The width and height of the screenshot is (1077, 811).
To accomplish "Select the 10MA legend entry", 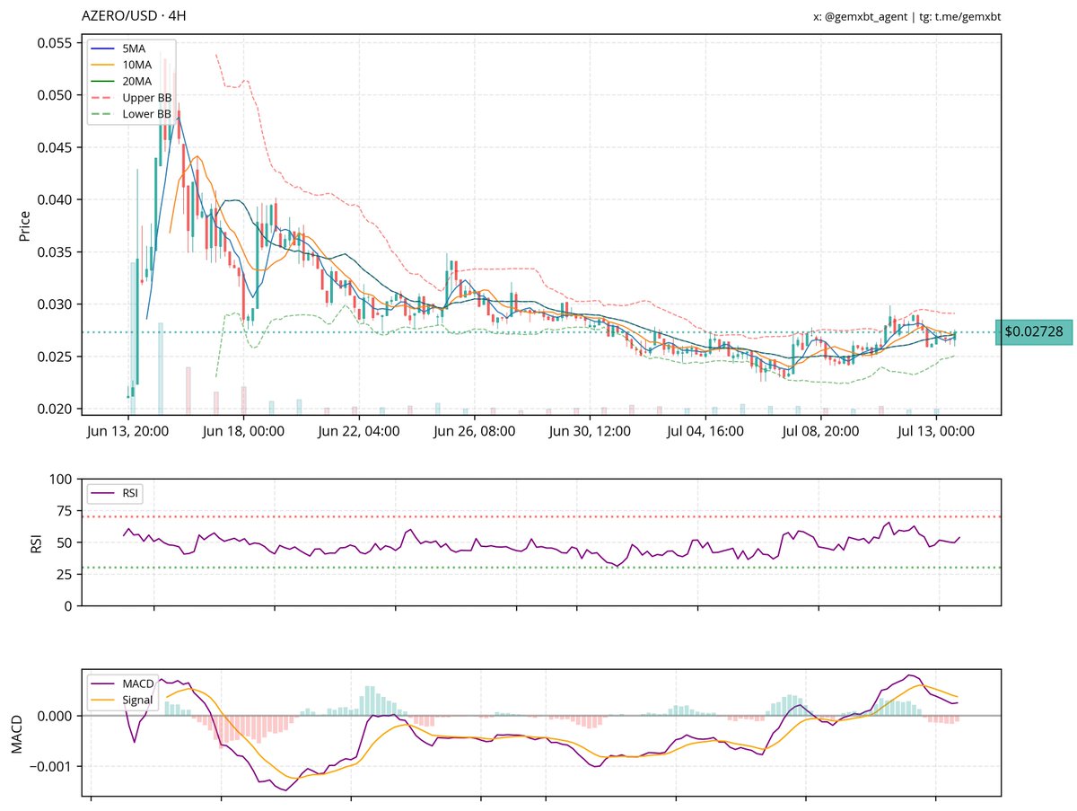I will [x=120, y=66].
